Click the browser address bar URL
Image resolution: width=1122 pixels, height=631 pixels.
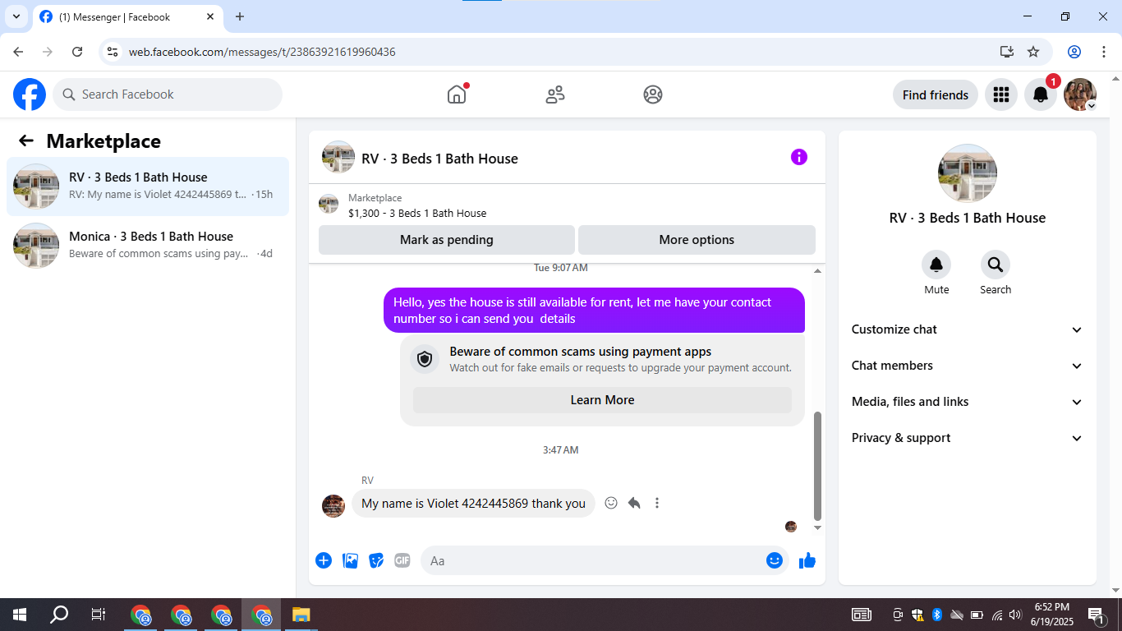[x=262, y=52]
